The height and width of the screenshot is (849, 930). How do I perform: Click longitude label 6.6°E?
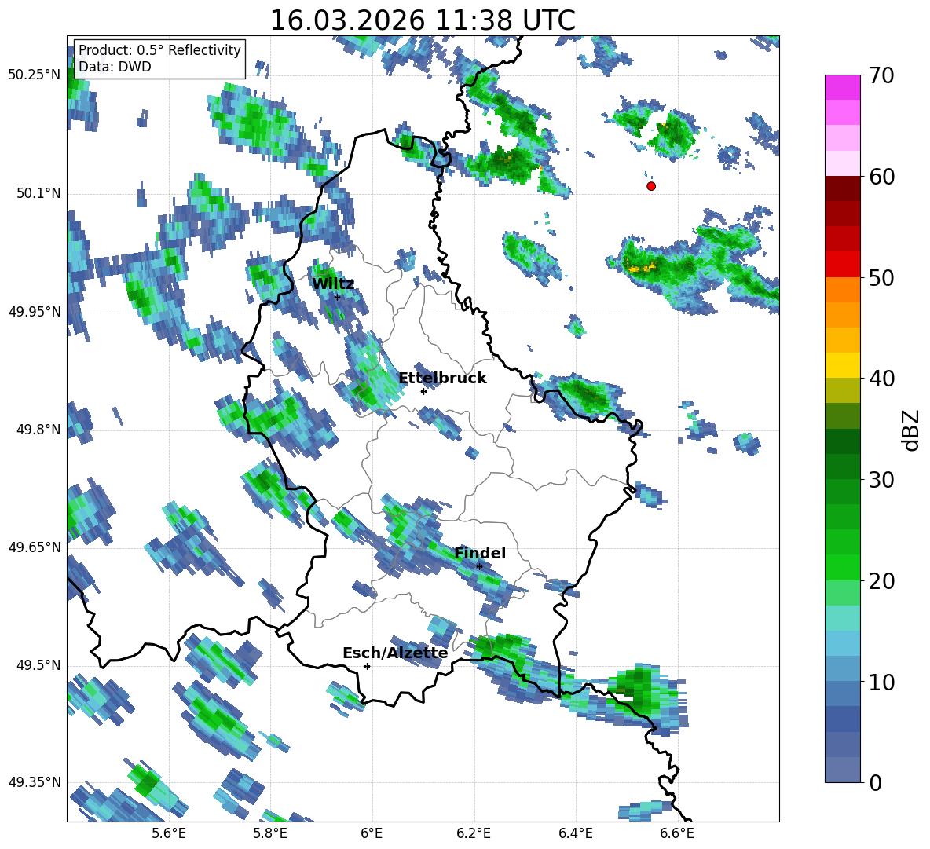click(677, 833)
